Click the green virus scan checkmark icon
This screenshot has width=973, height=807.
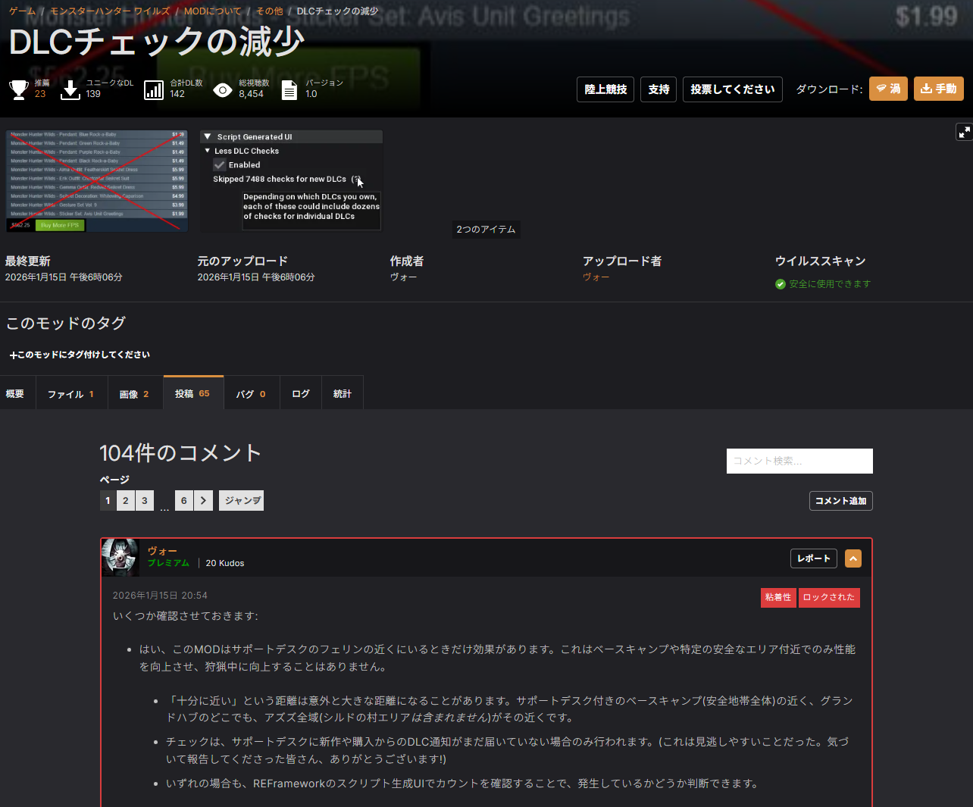click(x=781, y=284)
